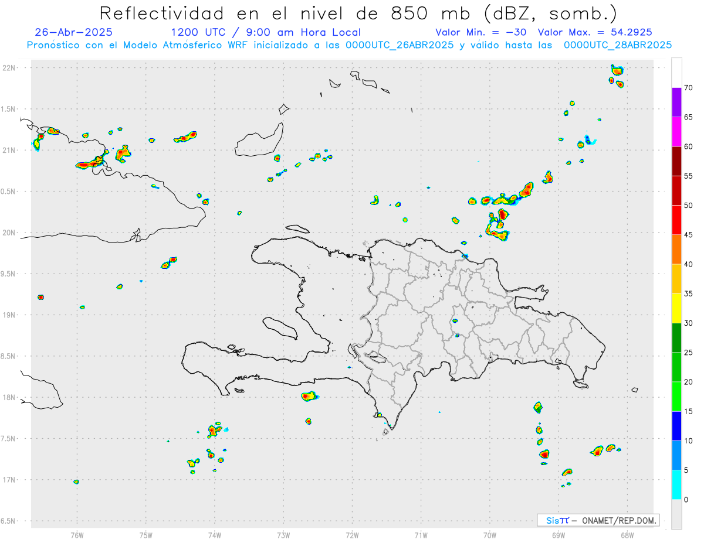
Task: Click the dark red 55–60 dBZ band
Action: tap(676, 161)
